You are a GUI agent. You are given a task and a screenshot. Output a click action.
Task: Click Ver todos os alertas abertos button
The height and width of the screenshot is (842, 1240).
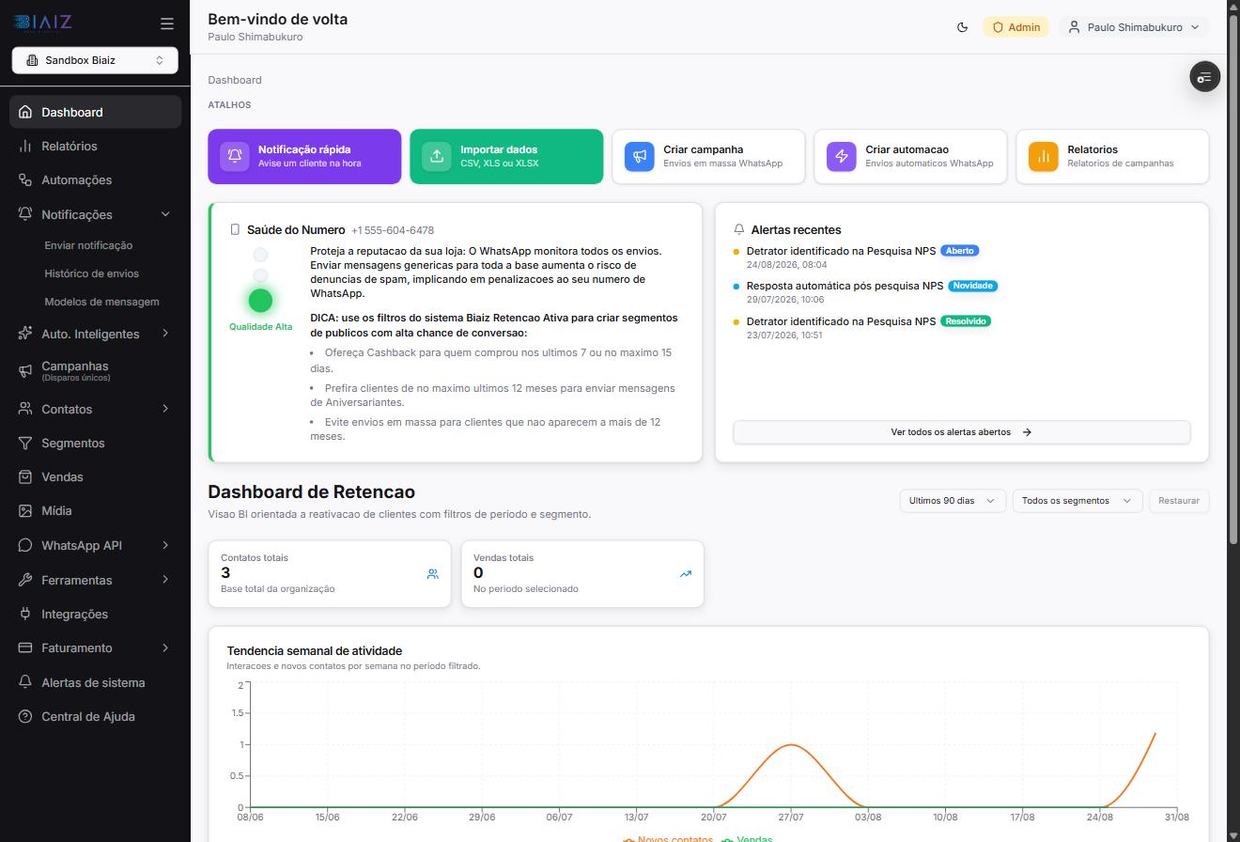pyautogui.click(x=962, y=432)
